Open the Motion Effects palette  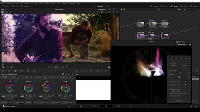pyautogui.click(x=34, y=71)
